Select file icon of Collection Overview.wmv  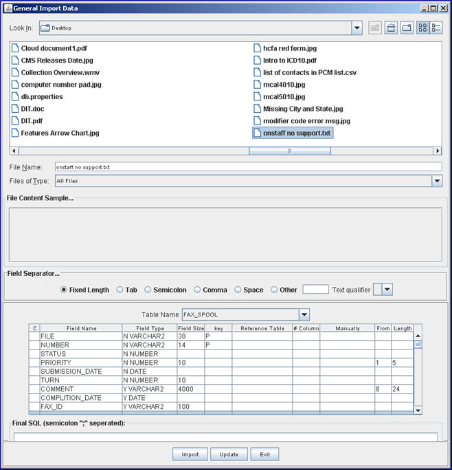point(15,72)
